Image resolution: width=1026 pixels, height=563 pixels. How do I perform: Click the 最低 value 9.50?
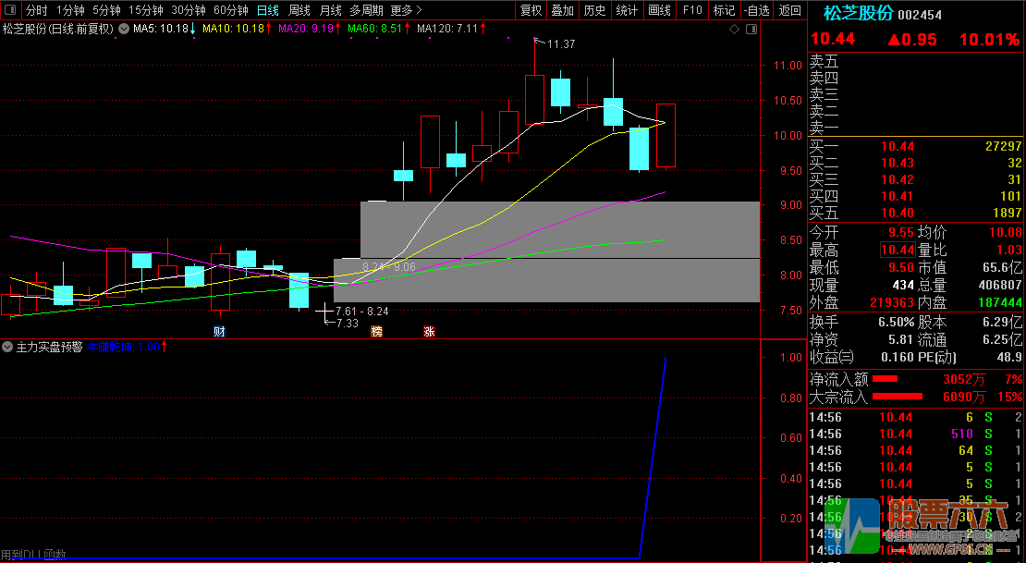[901, 268]
